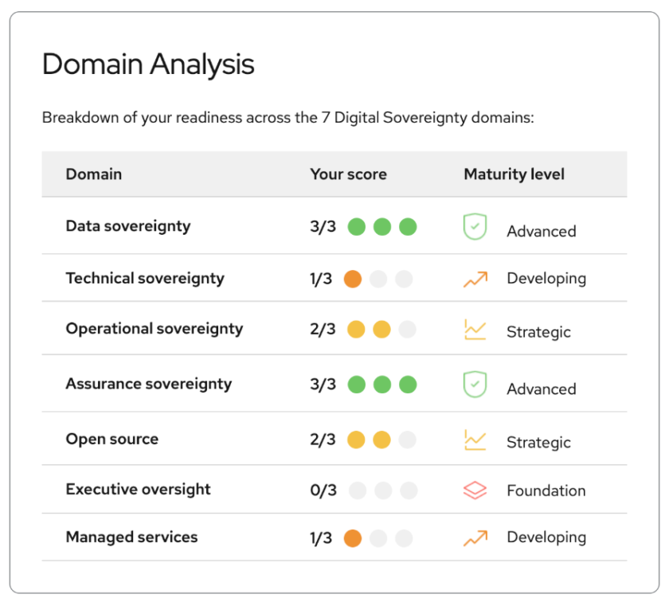This screenshot has width=669, height=602.
Task: Click the shield icon in Assurance sovereignty row
Action: pyautogui.click(x=475, y=385)
